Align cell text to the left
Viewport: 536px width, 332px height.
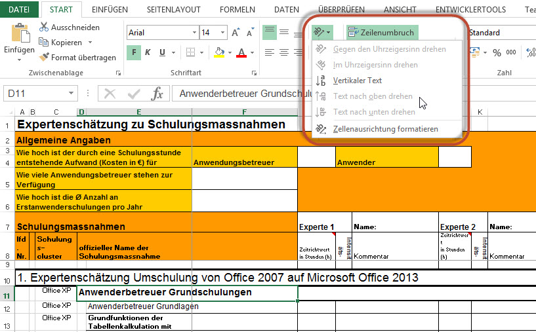[x=269, y=52]
